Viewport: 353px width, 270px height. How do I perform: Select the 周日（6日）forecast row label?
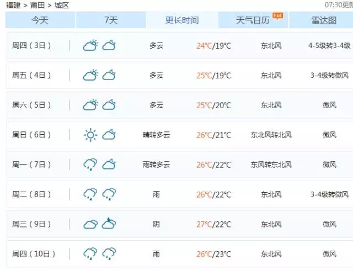tap(31, 135)
